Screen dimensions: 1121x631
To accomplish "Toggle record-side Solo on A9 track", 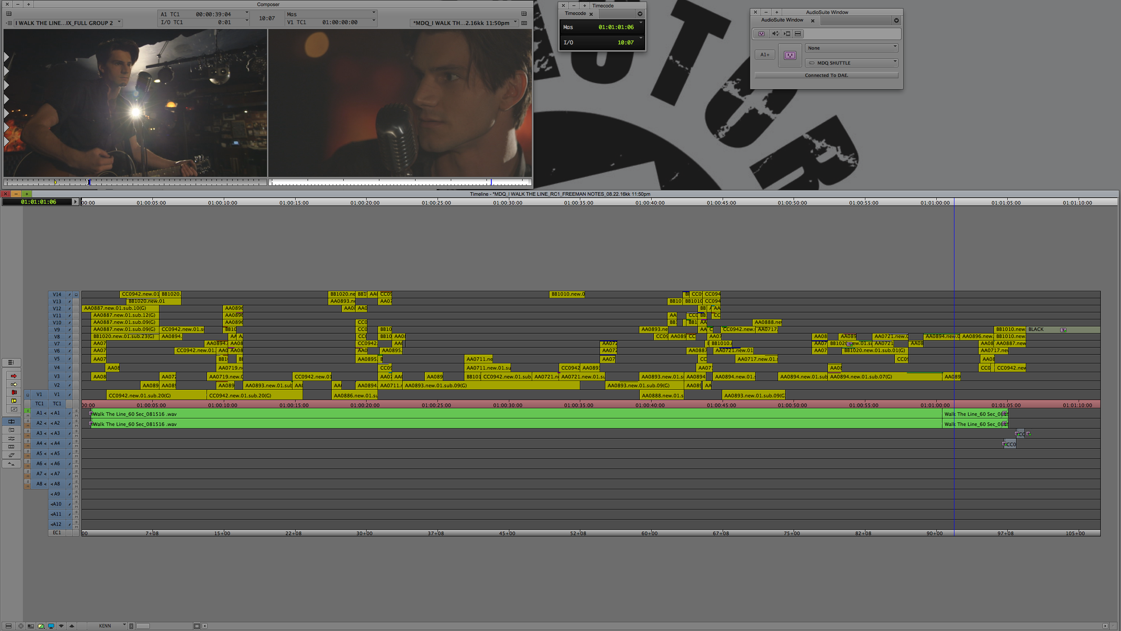I will [x=76, y=492].
